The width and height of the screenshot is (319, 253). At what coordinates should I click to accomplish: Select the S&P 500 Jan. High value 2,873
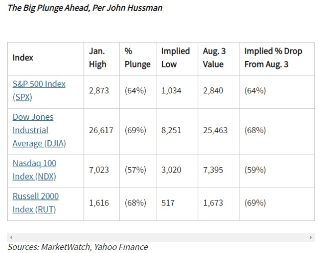[99, 91]
